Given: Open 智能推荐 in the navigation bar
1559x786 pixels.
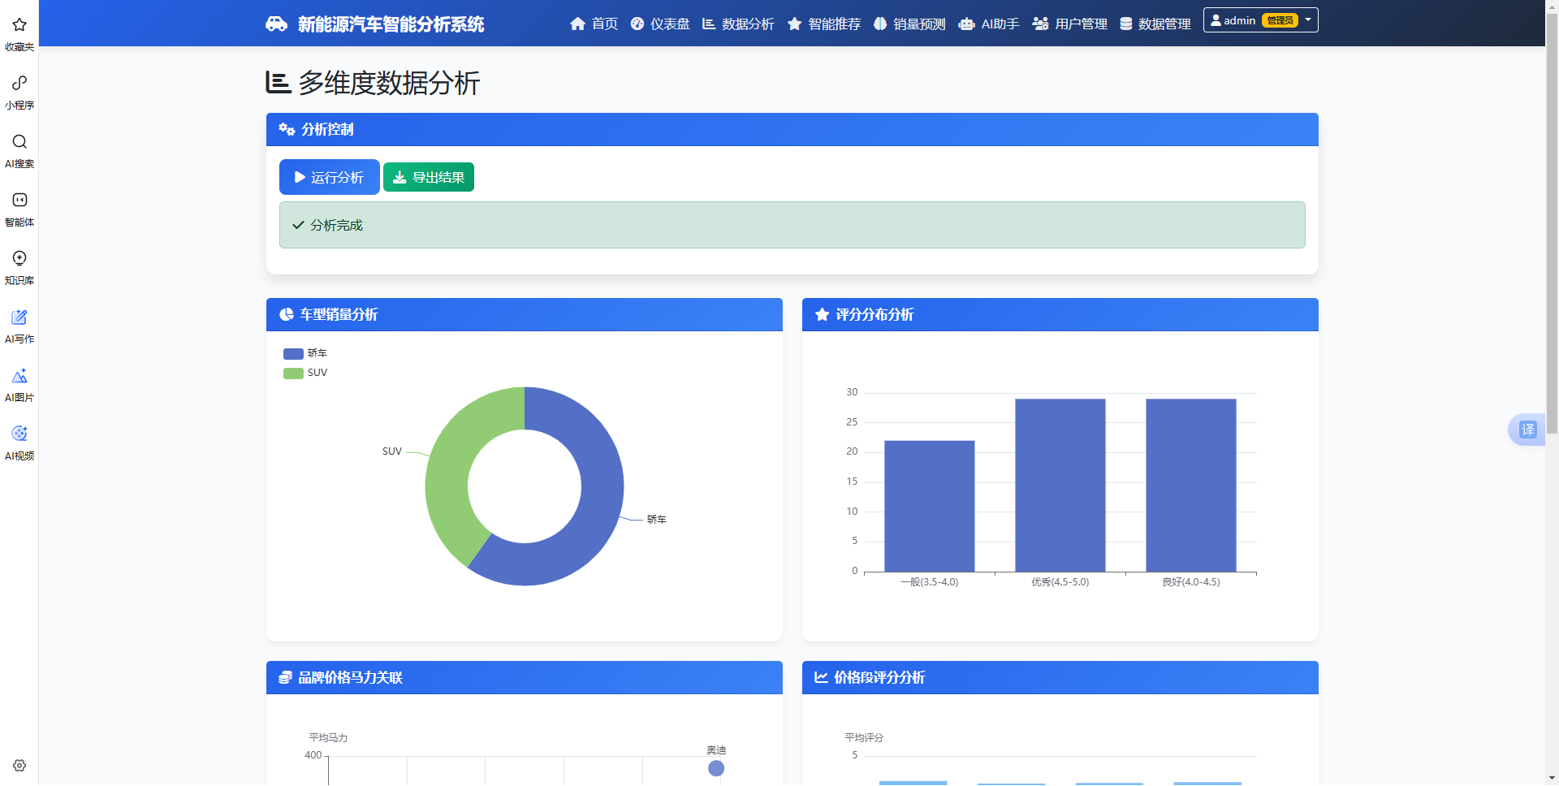Looking at the screenshot, I should (x=824, y=24).
